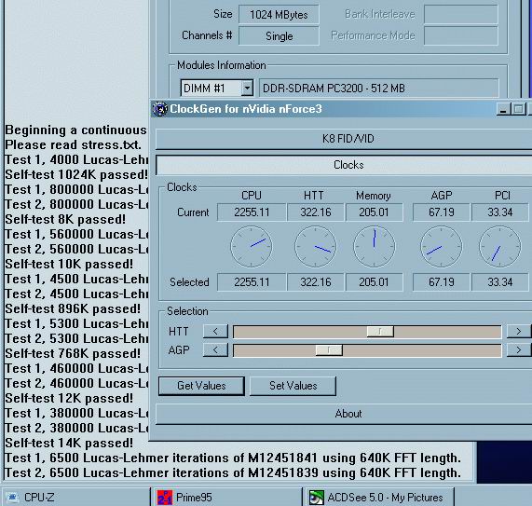This screenshot has height=506, width=532.
Task: Open the K8 FID/VID section
Action: [x=344, y=139]
